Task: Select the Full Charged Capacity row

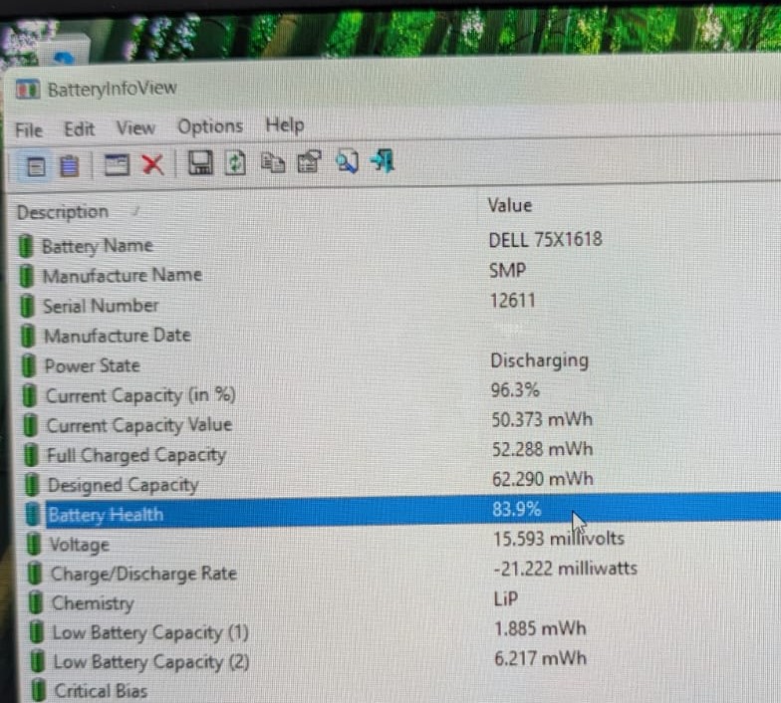Action: click(x=402, y=452)
